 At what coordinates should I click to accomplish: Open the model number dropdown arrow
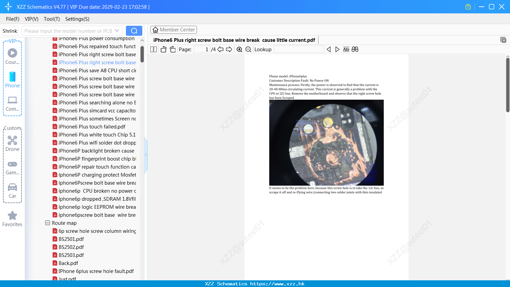117,31
